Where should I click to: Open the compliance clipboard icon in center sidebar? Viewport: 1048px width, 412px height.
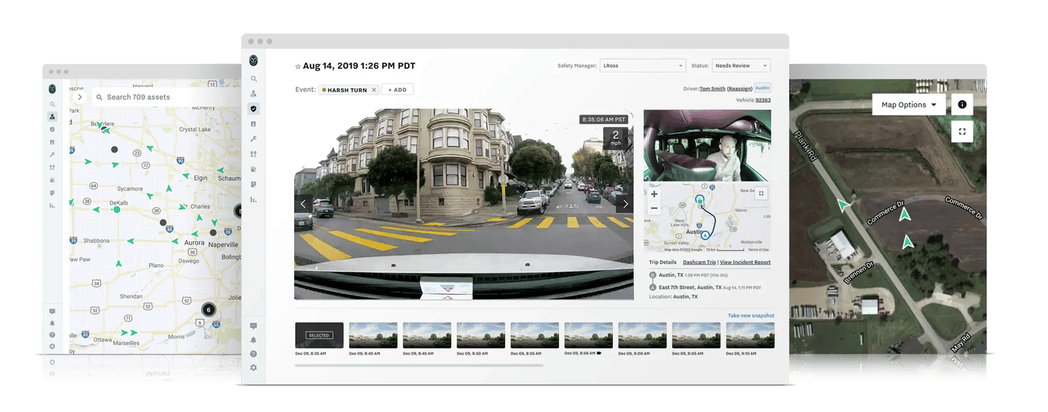tap(254, 124)
